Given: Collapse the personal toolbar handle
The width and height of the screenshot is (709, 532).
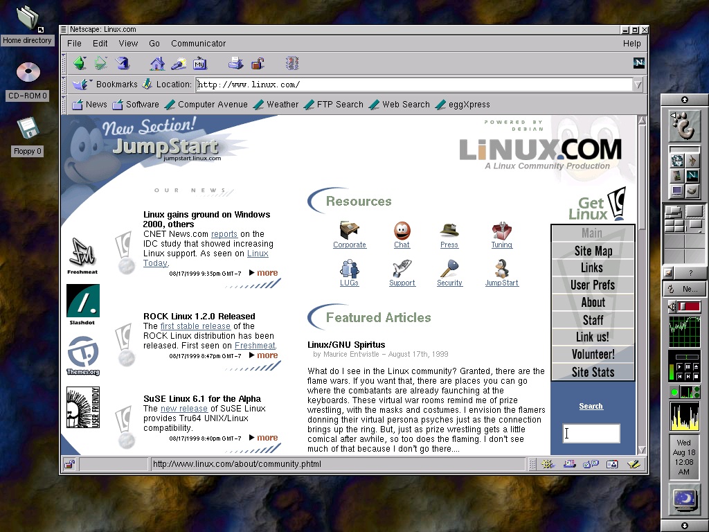Looking at the screenshot, I should click(64, 105).
